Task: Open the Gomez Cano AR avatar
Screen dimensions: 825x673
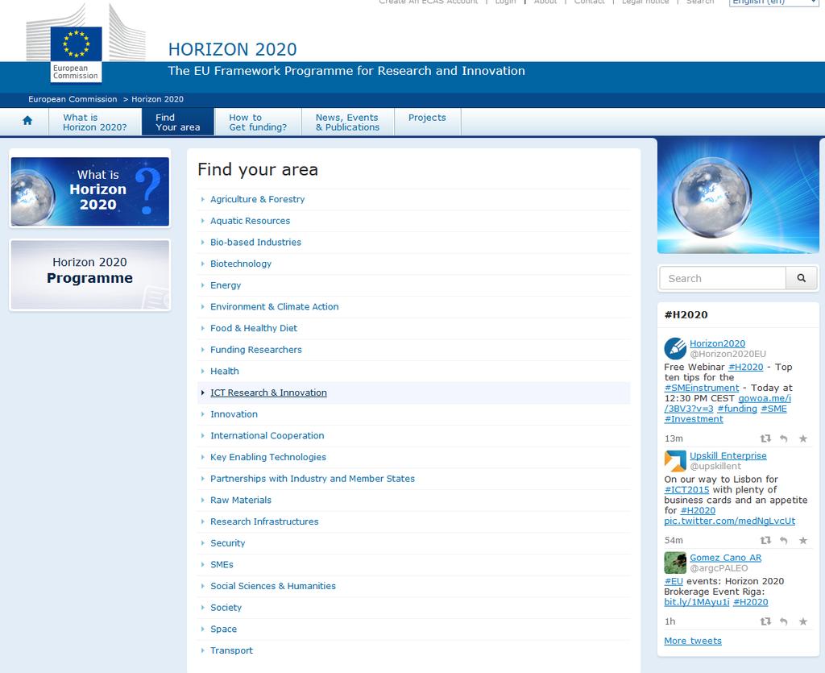Action: point(675,563)
